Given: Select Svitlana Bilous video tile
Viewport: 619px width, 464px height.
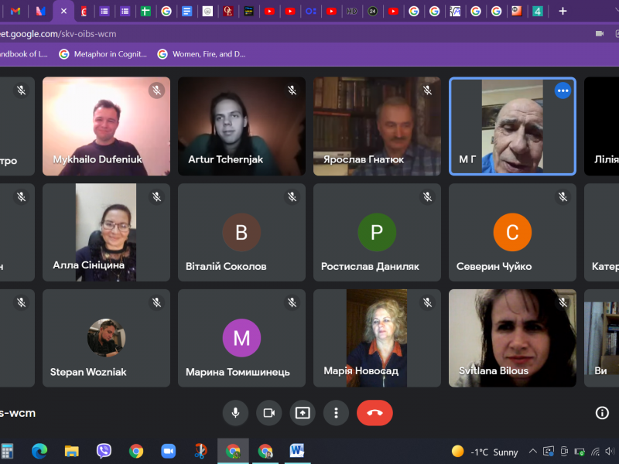Looking at the screenshot, I should (512, 338).
